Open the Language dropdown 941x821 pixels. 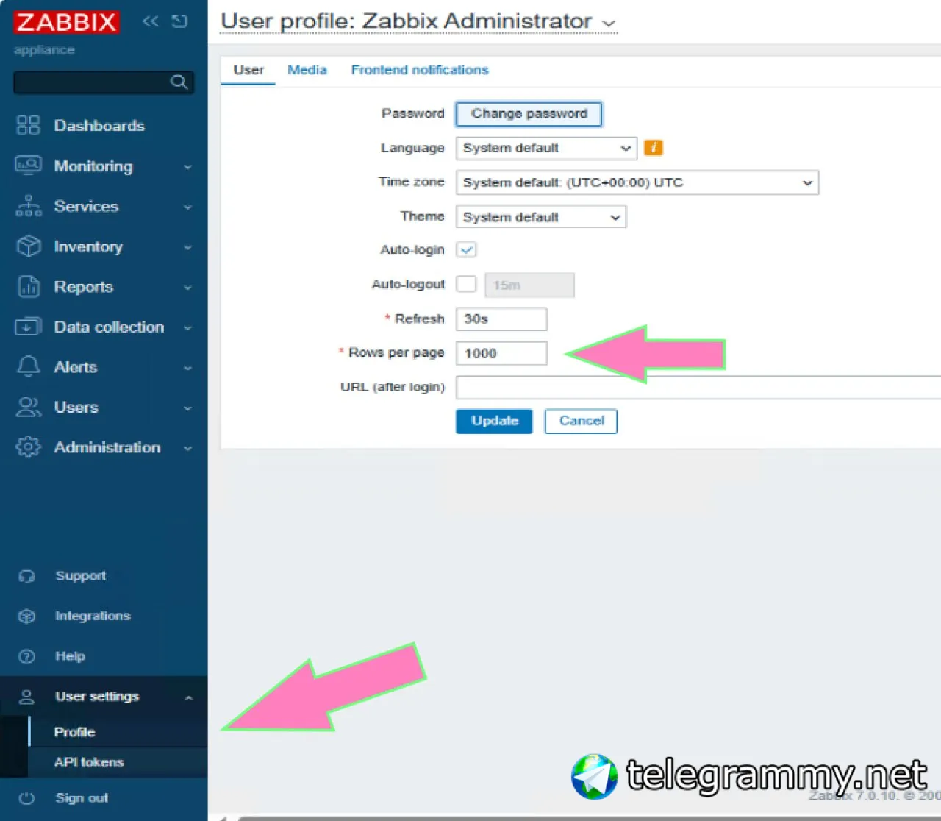pos(546,148)
